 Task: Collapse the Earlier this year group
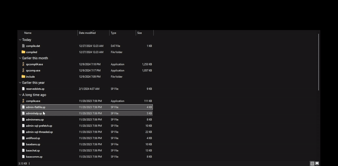coord(20,82)
